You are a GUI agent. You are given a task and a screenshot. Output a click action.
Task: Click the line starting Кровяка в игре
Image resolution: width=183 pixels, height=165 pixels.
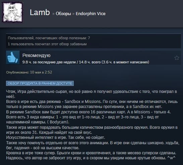click(91, 153)
